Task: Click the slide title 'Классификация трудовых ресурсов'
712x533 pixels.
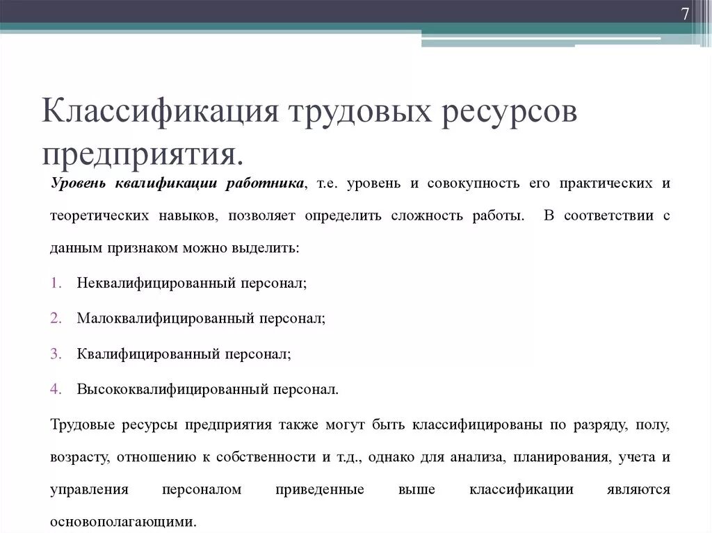Action: pos(309,112)
